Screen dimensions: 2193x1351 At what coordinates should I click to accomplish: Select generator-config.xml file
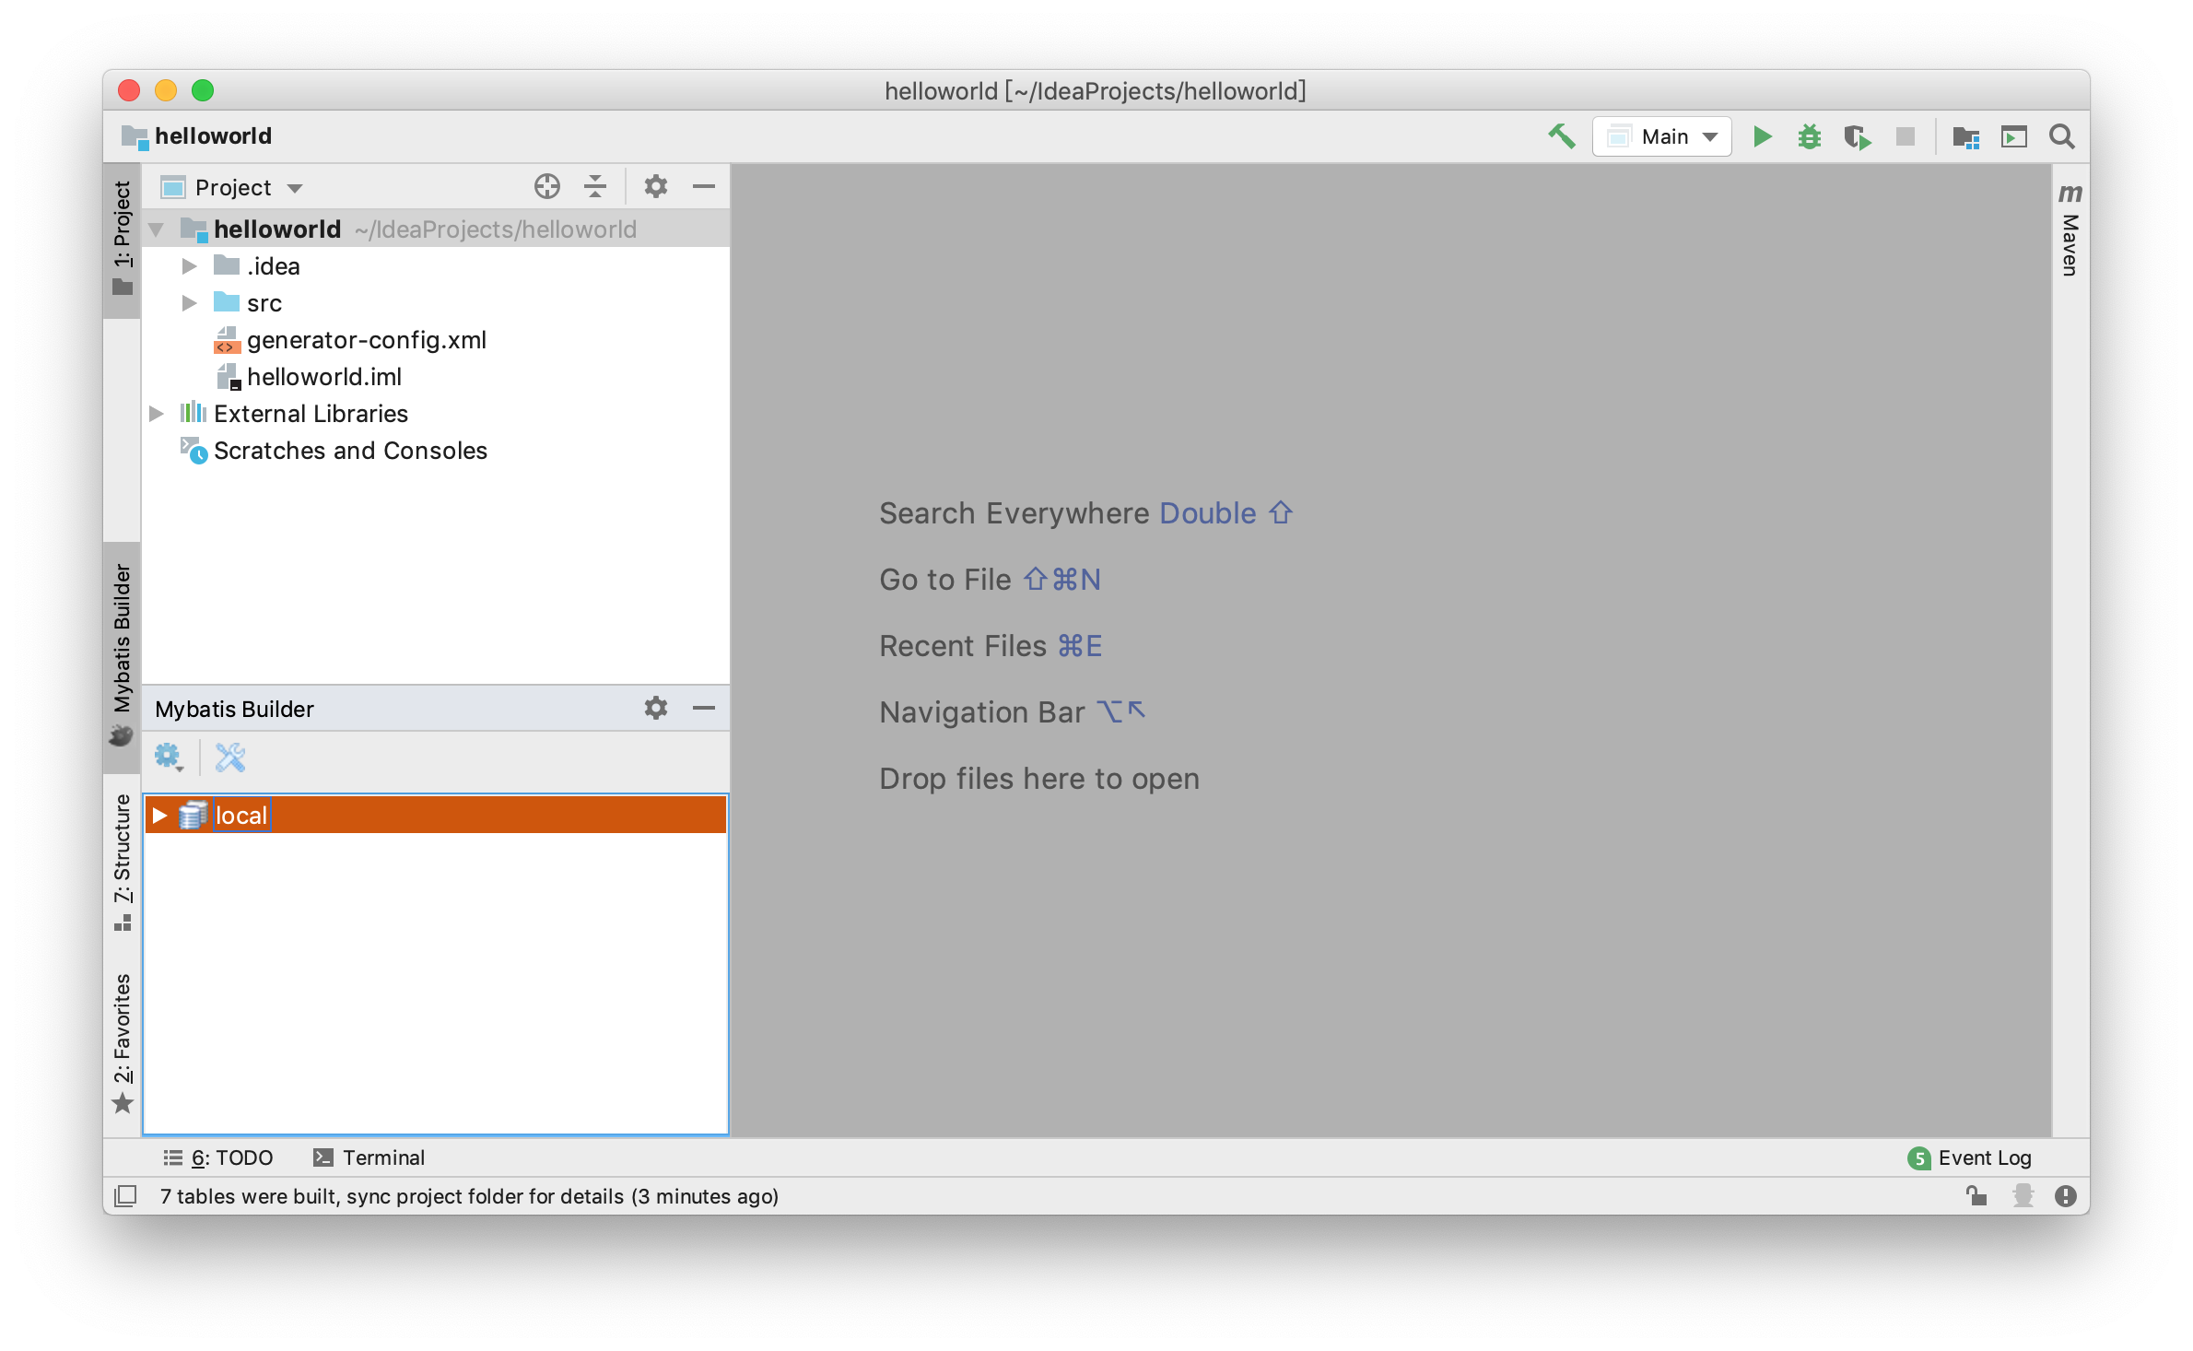366,340
